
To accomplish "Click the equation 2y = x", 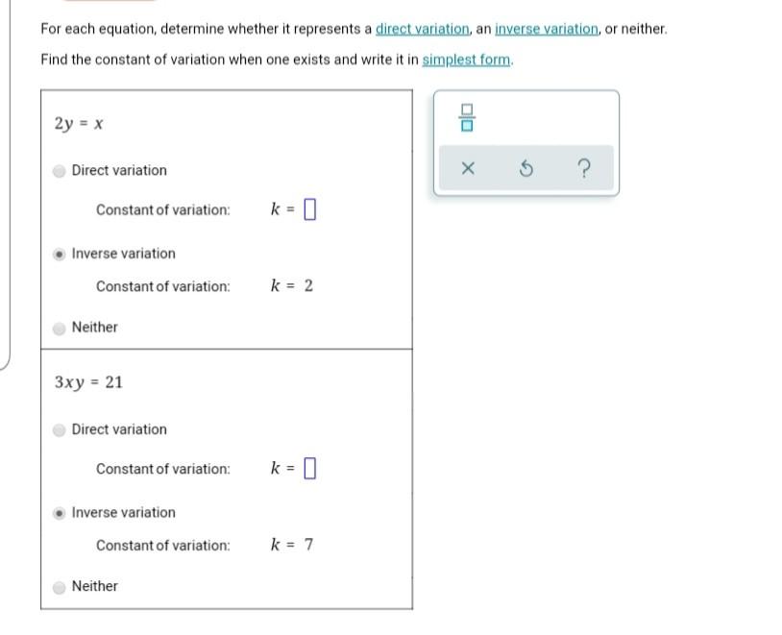I will 79,123.
